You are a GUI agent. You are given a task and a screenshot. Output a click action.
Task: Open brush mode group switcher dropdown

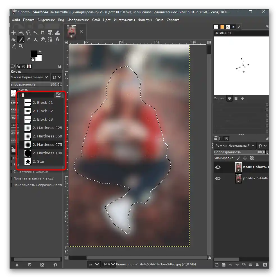pos(57,77)
